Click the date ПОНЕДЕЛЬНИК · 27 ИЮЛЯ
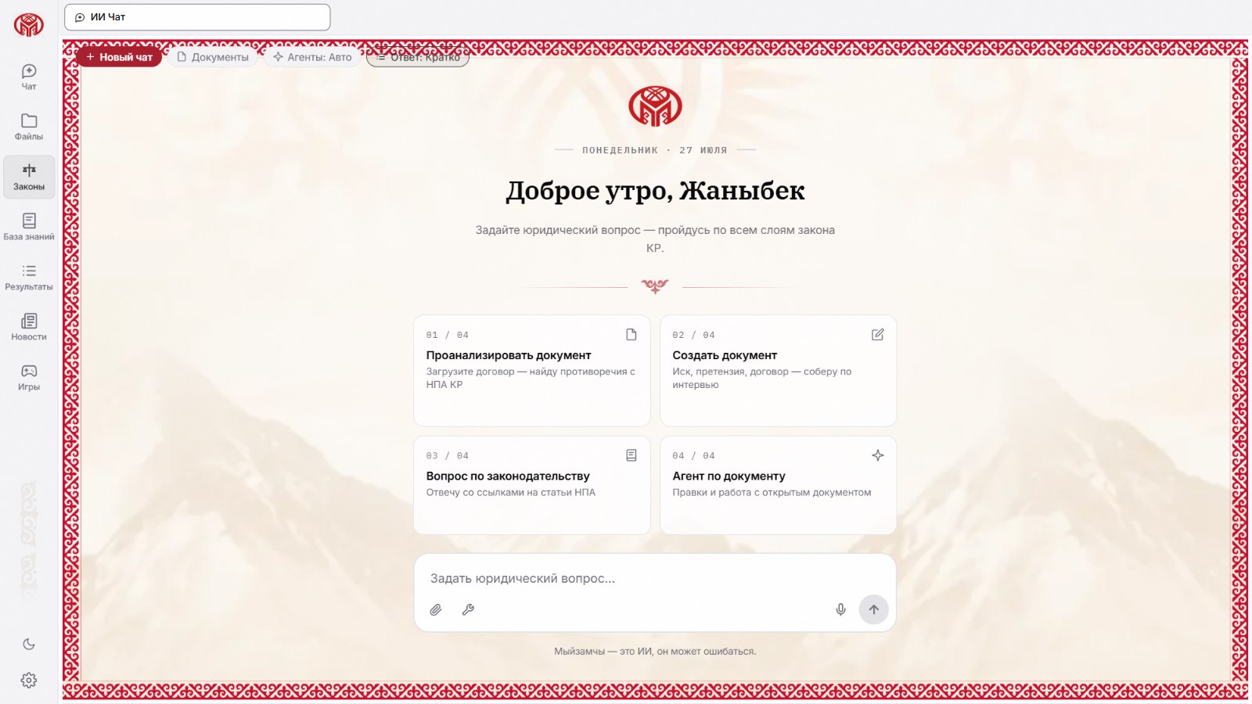1252x704 pixels. pyautogui.click(x=655, y=150)
